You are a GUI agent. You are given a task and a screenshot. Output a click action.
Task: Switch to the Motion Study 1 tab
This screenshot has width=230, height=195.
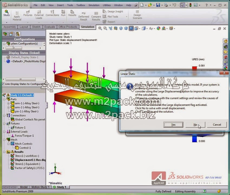point(40,187)
